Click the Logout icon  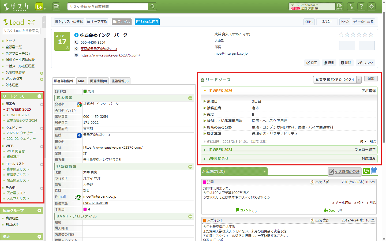point(339,6)
